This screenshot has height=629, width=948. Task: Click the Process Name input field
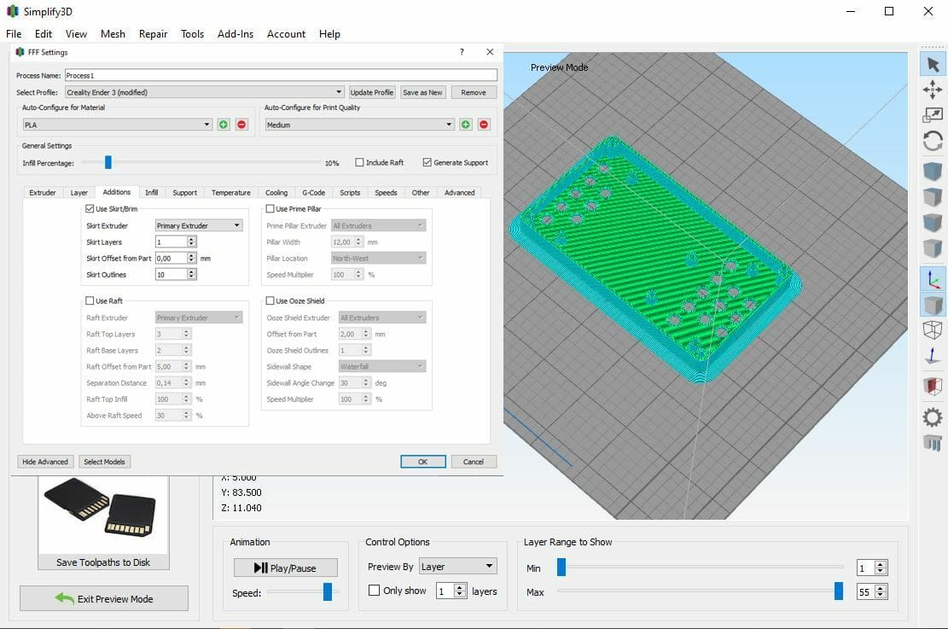(x=281, y=75)
